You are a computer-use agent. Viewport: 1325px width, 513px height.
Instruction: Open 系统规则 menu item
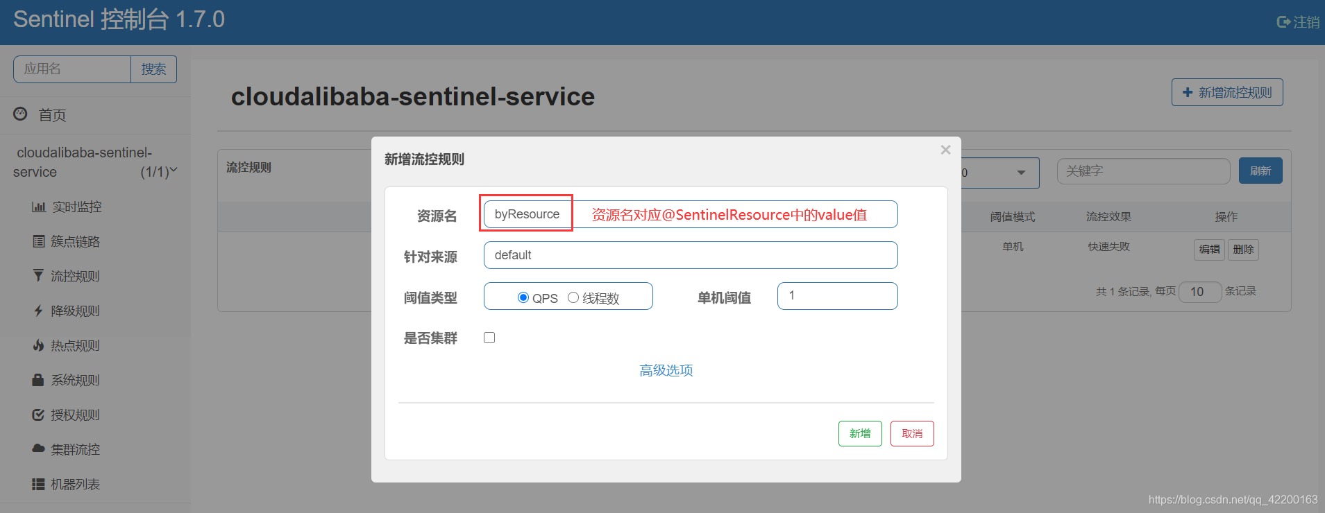[x=76, y=380]
